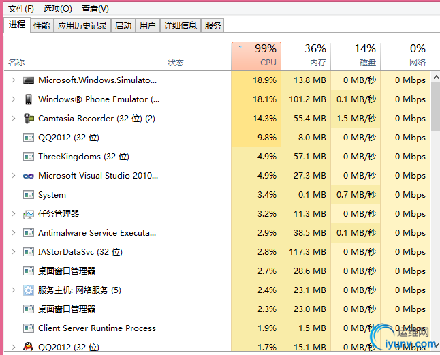
Task: Sort by the 磁盘 column header
Action: [356, 57]
